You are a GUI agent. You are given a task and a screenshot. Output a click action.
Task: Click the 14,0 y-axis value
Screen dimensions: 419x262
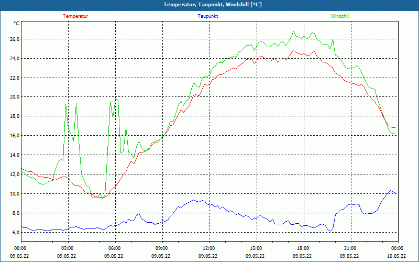click(15, 155)
